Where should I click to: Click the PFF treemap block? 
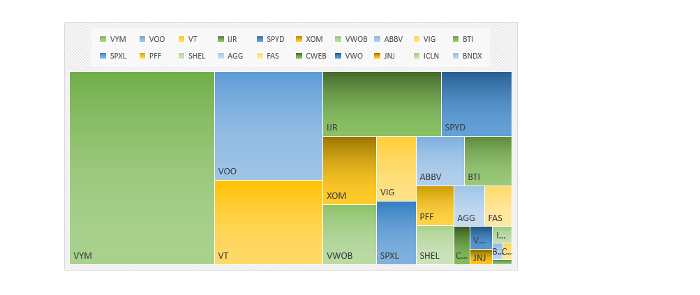click(x=434, y=205)
